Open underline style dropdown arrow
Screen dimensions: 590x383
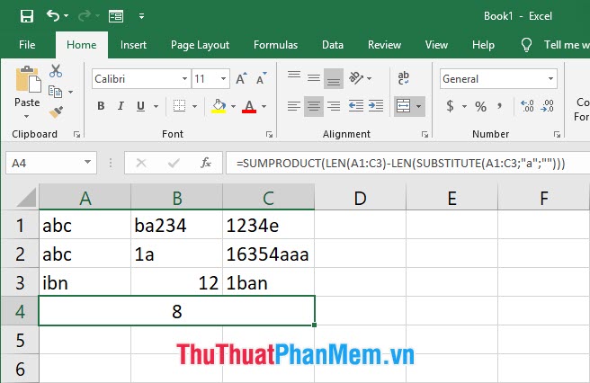(x=156, y=106)
